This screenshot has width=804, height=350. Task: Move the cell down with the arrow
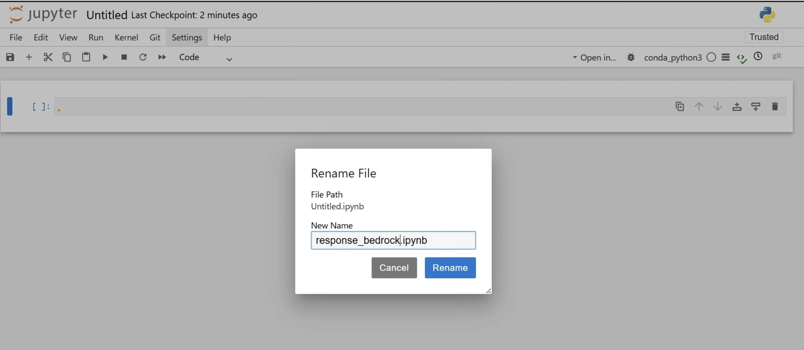[718, 106]
